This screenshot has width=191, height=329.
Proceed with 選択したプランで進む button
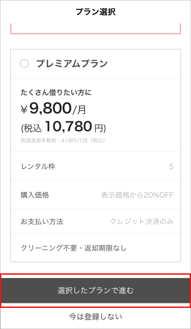(x=95, y=290)
